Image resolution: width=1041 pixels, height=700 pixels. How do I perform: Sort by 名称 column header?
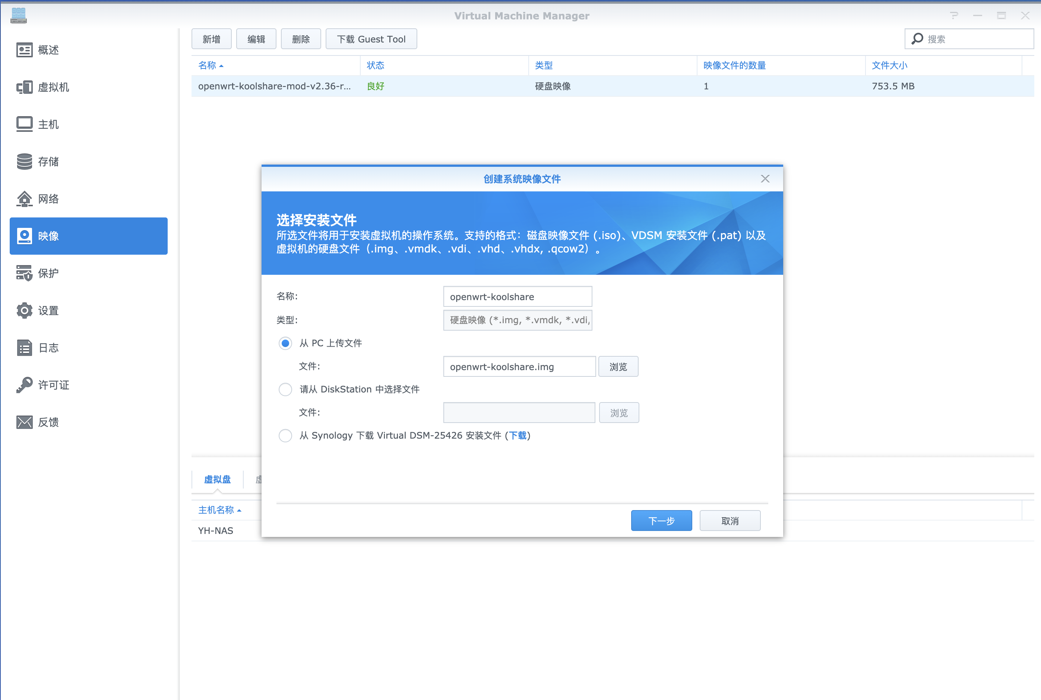click(276, 65)
